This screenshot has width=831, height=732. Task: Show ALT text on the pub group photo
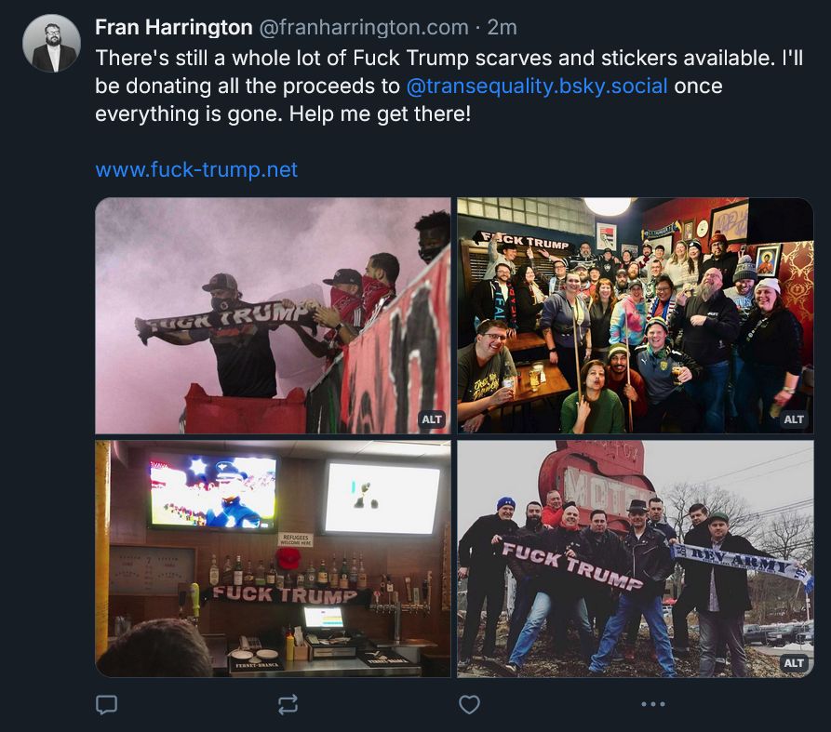point(794,419)
